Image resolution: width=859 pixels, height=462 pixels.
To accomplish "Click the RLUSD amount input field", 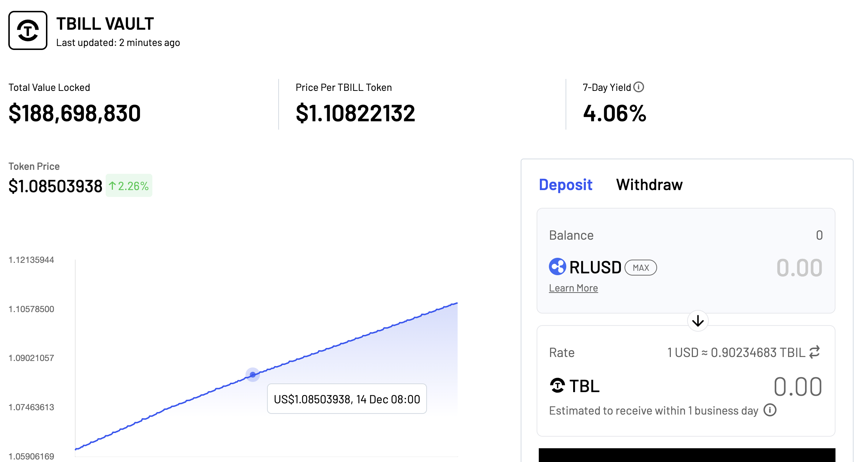I will pos(799,268).
